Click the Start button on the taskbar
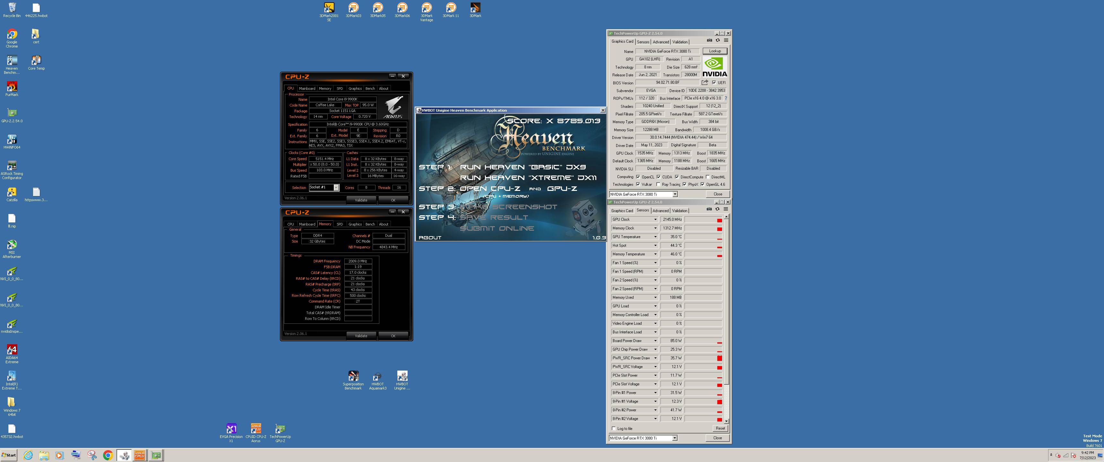Viewport: 1104px width, 462px height. click(x=9, y=455)
